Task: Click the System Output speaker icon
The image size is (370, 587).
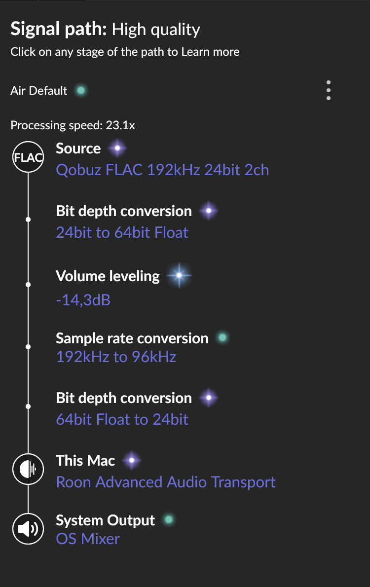Action: click(x=28, y=529)
